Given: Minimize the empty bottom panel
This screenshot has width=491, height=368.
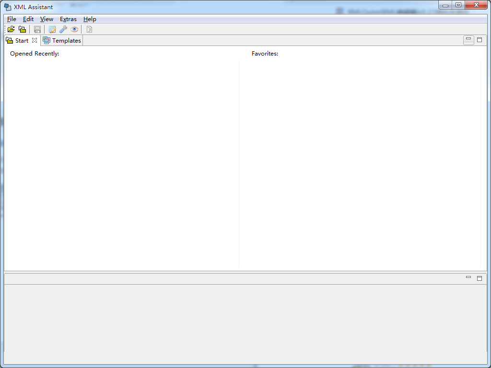Looking at the screenshot, I should pyautogui.click(x=468, y=277).
